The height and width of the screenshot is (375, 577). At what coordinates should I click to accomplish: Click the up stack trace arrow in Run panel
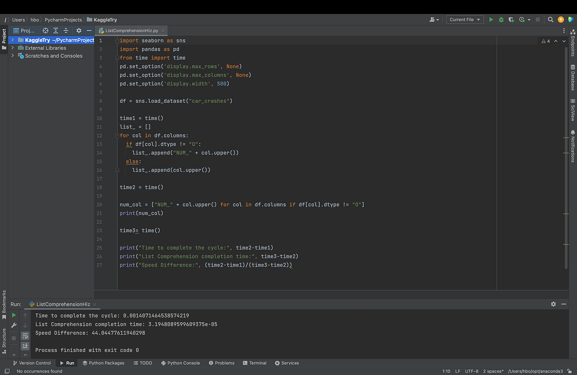[25, 315]
